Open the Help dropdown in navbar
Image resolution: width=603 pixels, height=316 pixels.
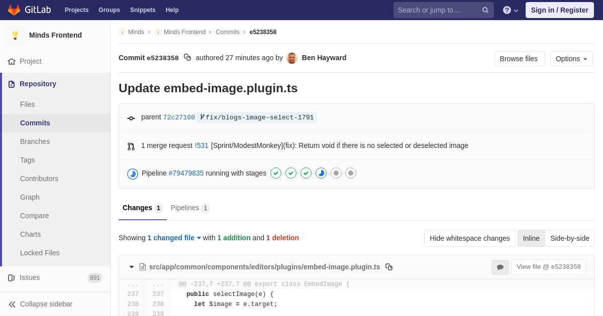511,10
